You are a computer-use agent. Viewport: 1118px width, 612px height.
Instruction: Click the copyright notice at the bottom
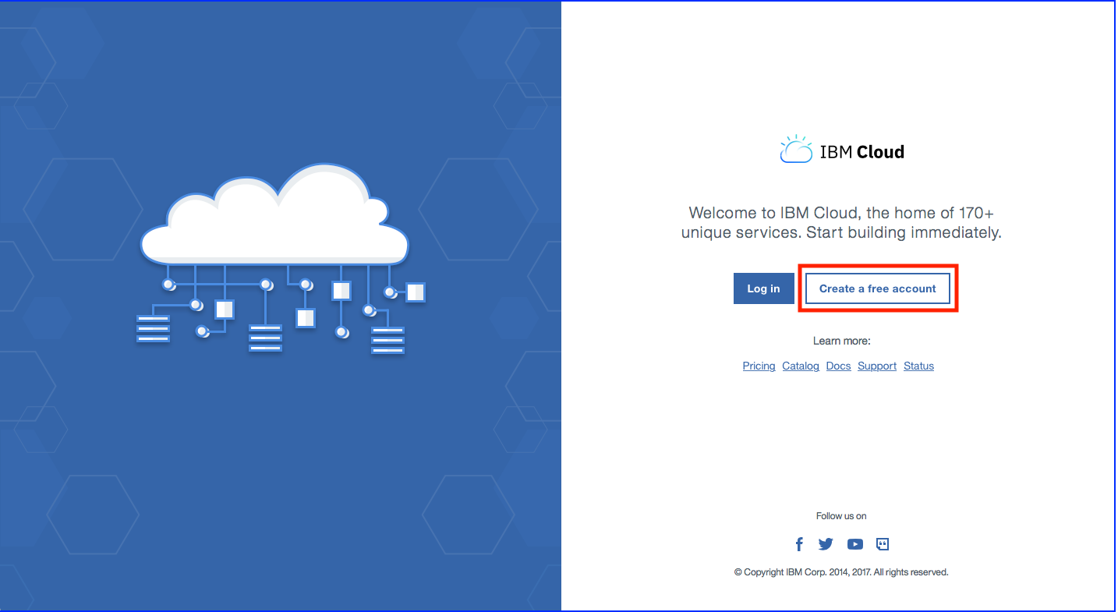point(841,571)
